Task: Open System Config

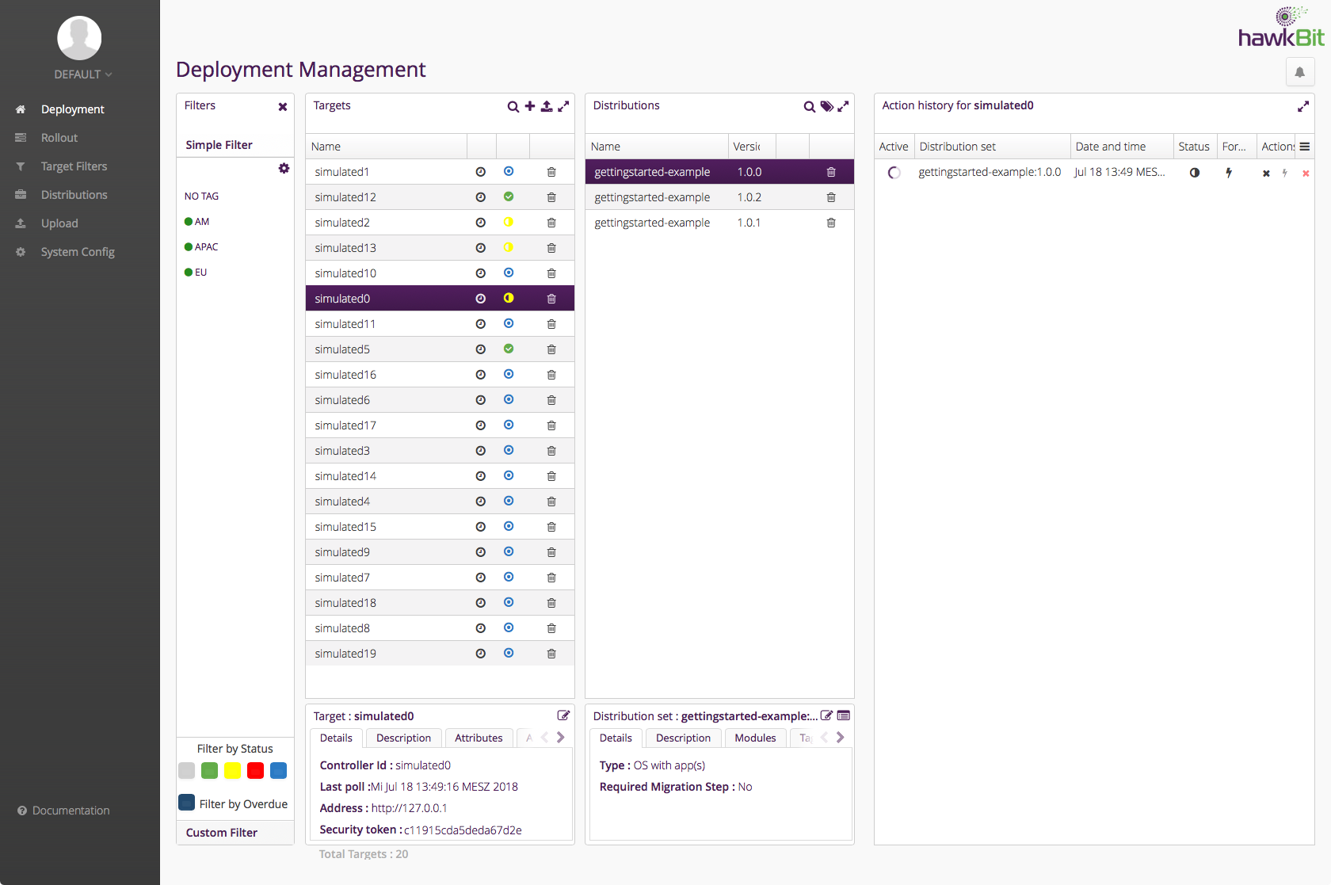Action: pyautogui.click(x=78, y=252)
